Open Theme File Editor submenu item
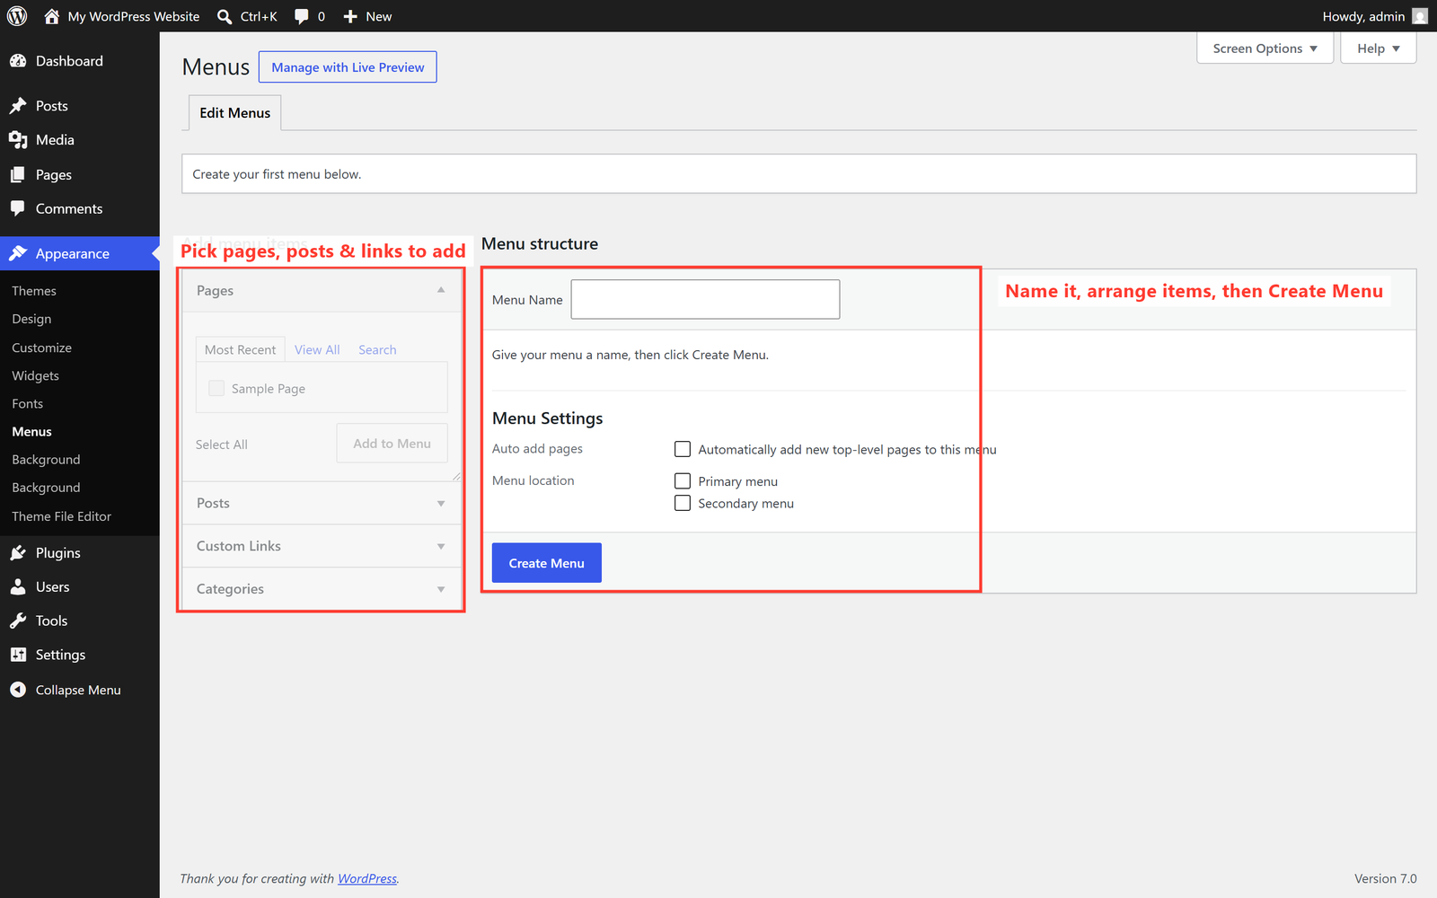This screenshot has height=898, width=1437. tap(61, 516)
